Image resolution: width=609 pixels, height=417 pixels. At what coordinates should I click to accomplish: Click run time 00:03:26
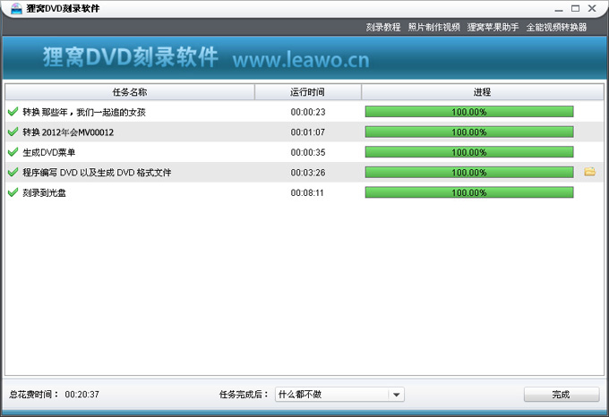click(x=308, y=173)
